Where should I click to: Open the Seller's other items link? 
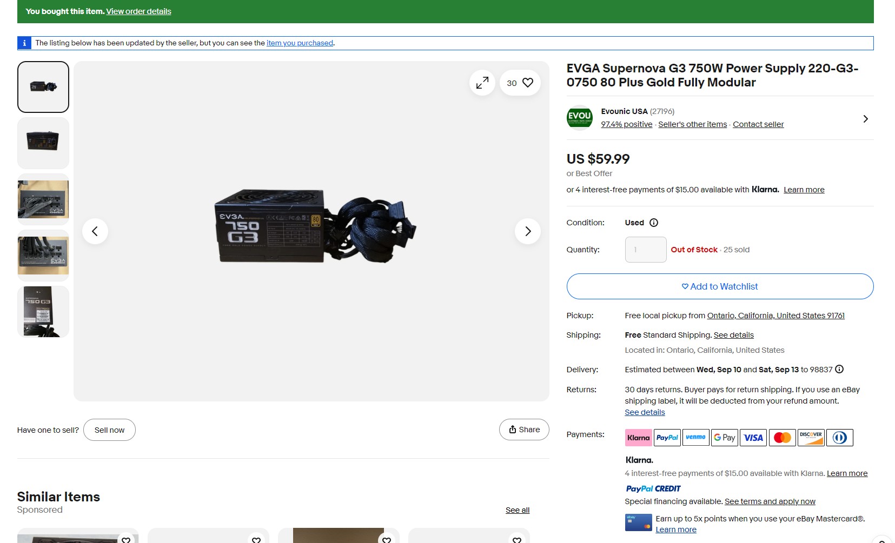click(692, 124)
